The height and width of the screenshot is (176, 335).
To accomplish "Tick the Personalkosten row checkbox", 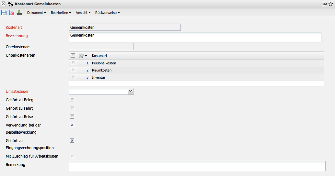I will click(73, 63).
